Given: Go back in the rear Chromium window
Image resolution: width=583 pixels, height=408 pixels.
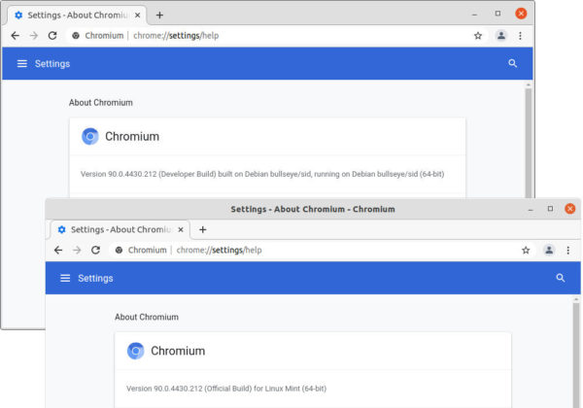Looking at the screenshot, I should point(16,36).
